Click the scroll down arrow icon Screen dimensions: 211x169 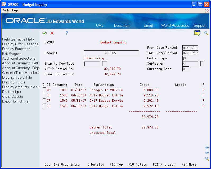pyautogui.click(x=207, y=152)
